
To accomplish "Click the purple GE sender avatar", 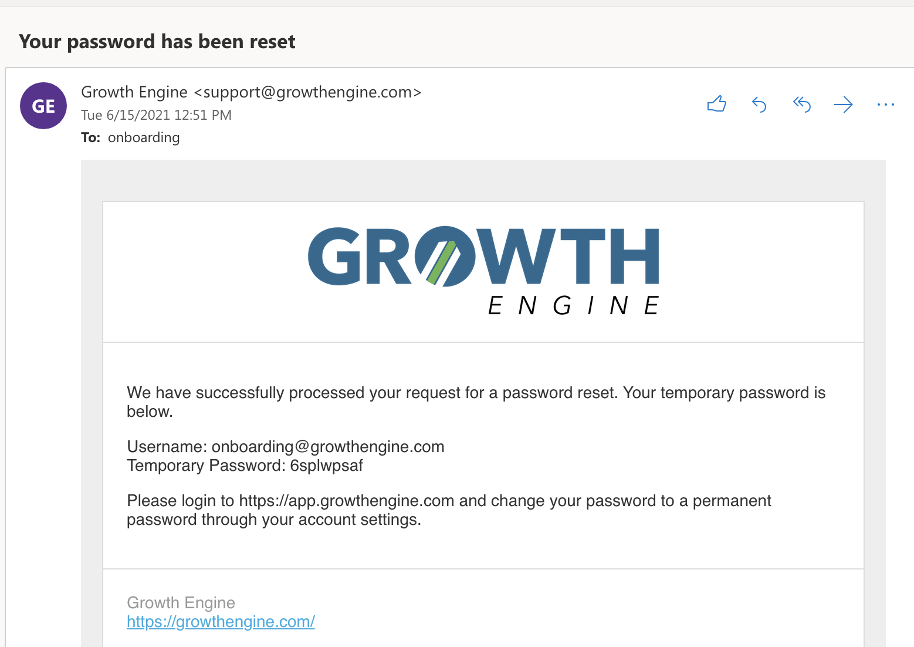I will (x=43, y=106).
